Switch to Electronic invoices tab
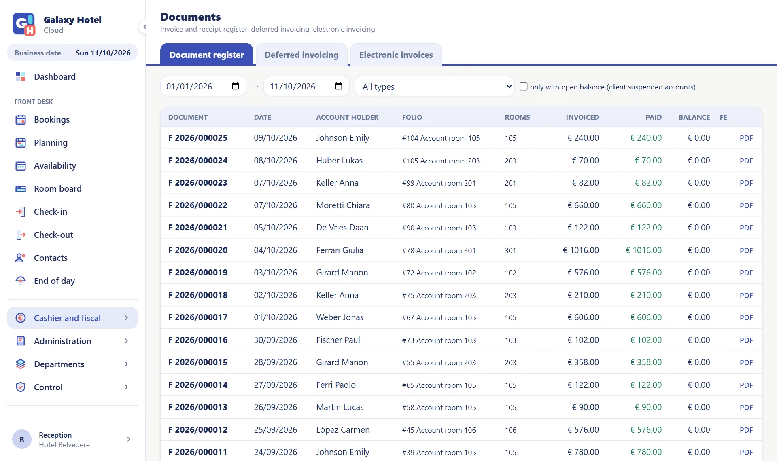The height and width of the screenshot is (461, 777). coord(396,55)
